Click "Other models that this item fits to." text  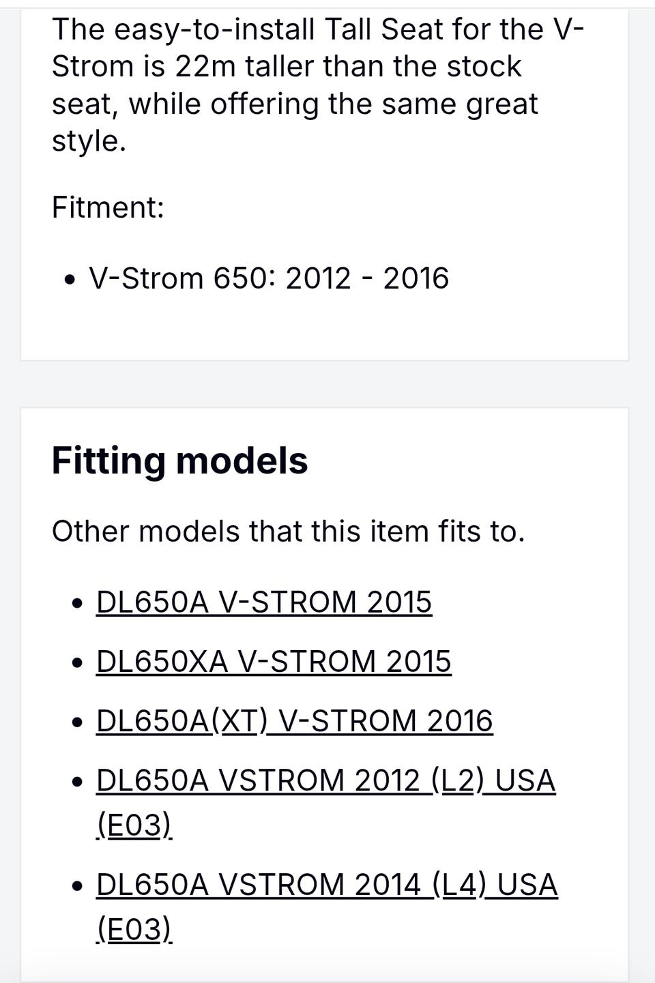pyautogui.click(x=288, y=531)
